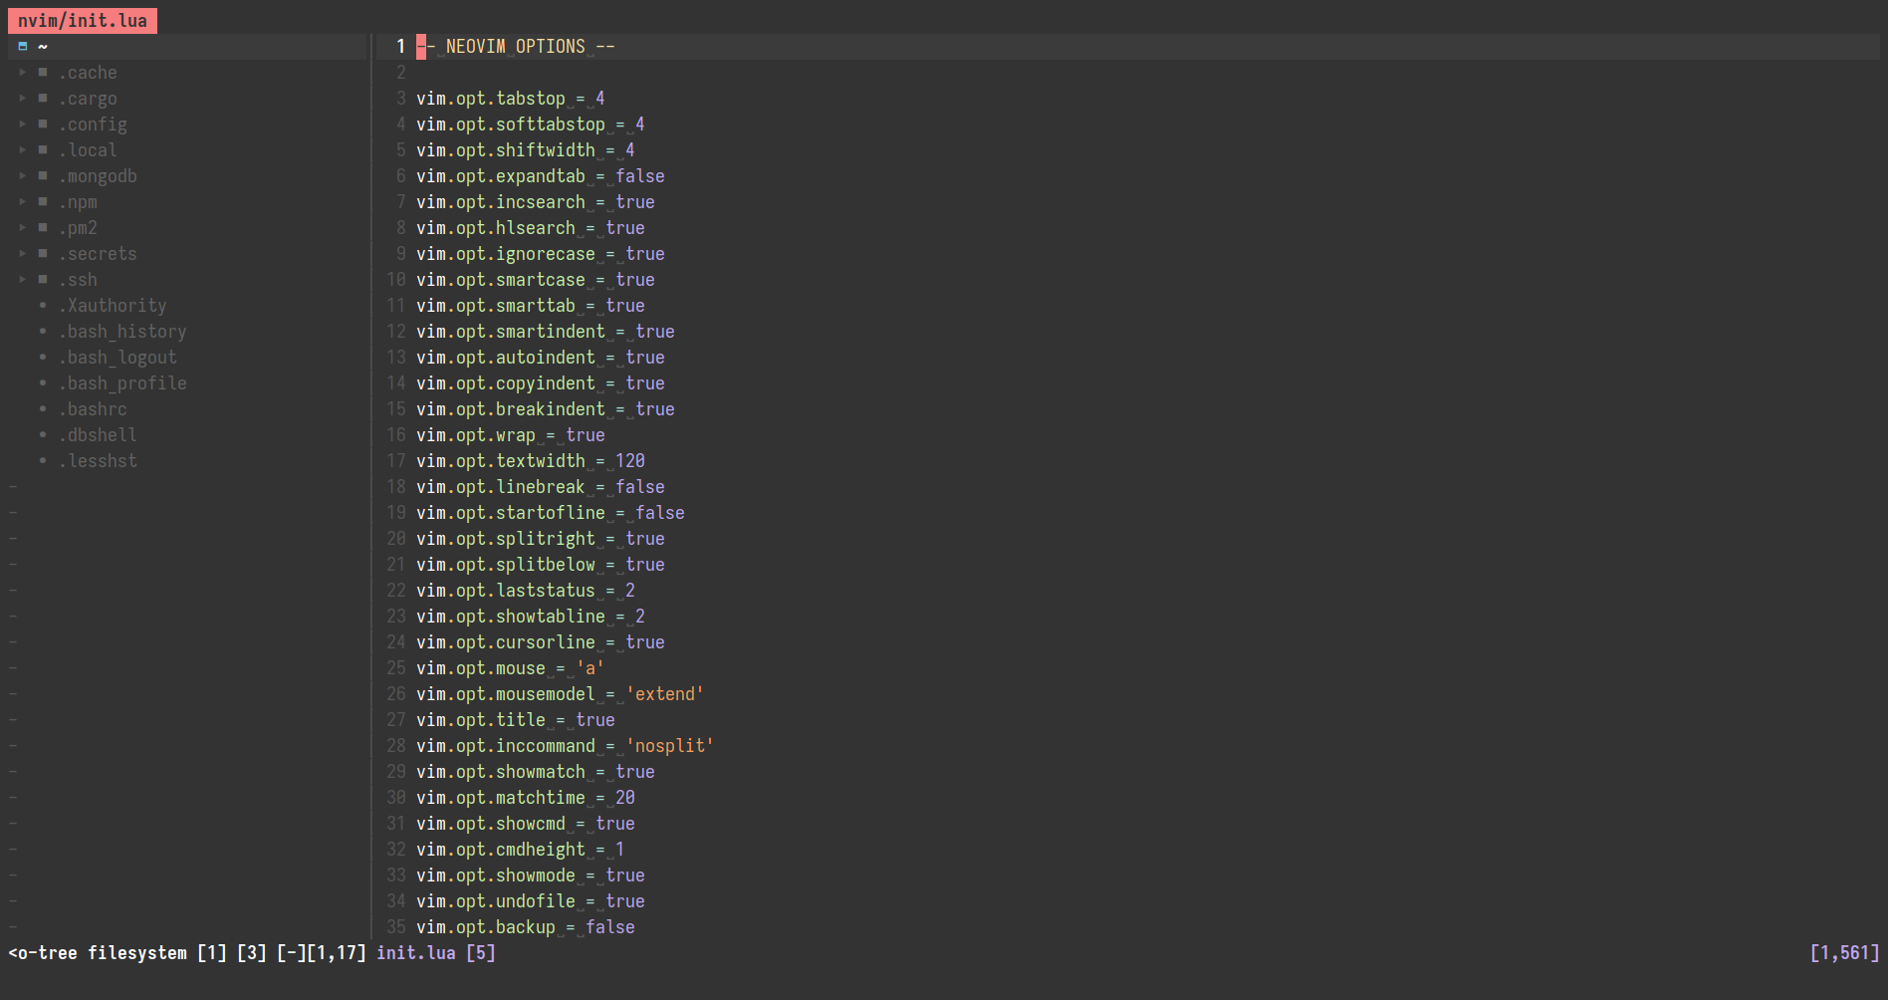This screenshot has height=1000, width=1888.
Task: Expand the .npm folder arrow
Action: (23, 201)
